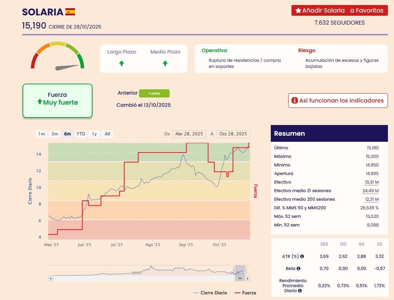The width and height of the screenshot is (394, 300).
Task: Select the YTD chart range
Action: coord(81,134)
